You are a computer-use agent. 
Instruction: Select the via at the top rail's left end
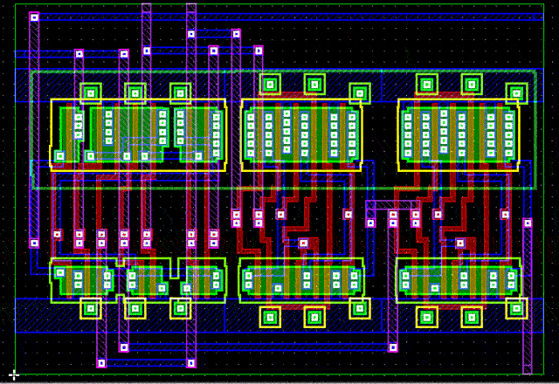tap(34, 17)
